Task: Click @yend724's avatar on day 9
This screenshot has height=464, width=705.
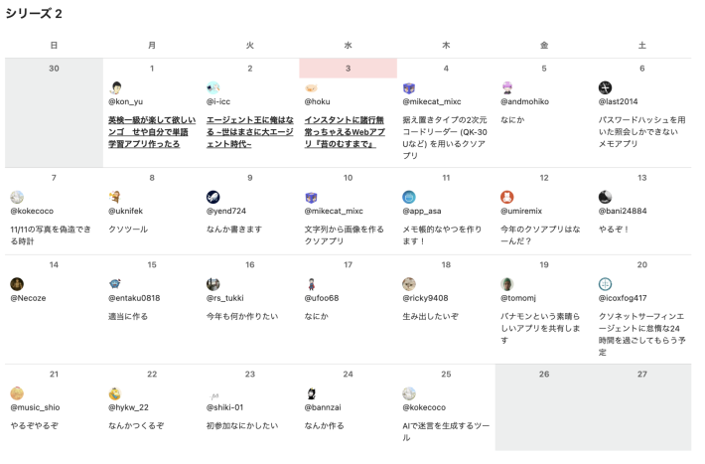Action: [x=213, y=197]
